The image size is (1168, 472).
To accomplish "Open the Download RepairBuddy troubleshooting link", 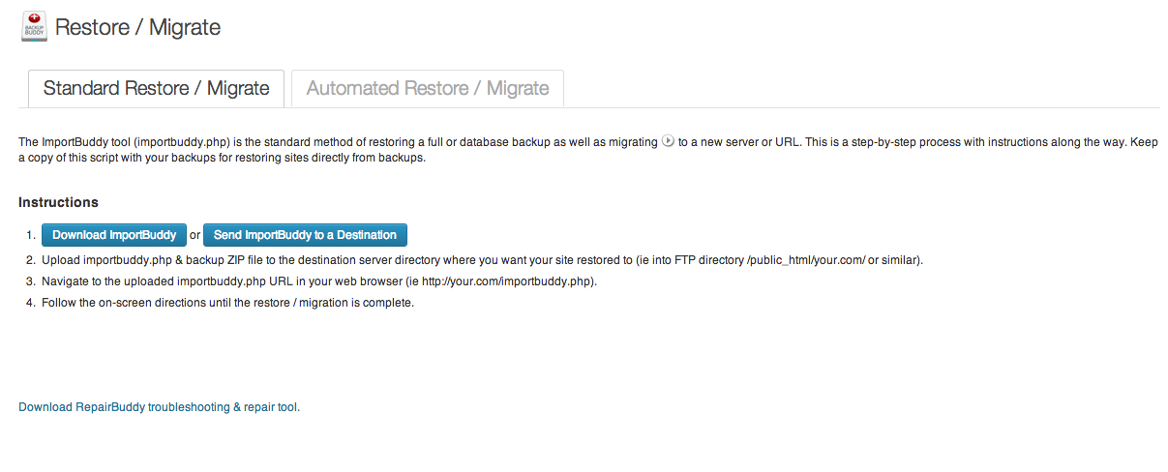I will (160, 407).
